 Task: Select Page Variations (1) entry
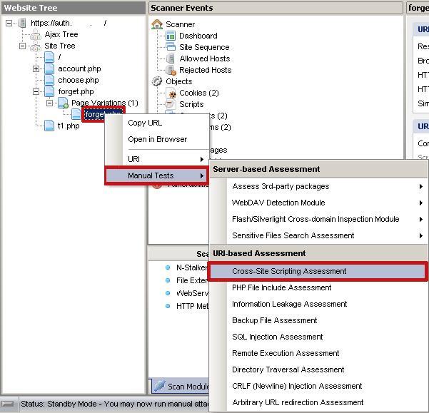pos(105,103)
